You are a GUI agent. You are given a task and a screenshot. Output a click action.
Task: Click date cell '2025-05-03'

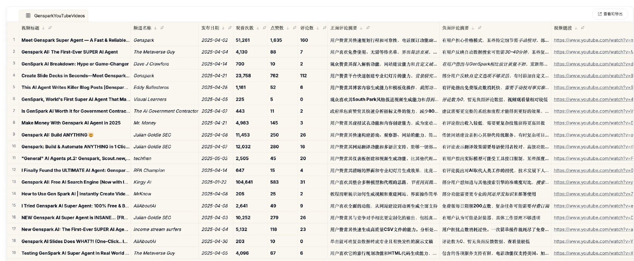point(215,158)
